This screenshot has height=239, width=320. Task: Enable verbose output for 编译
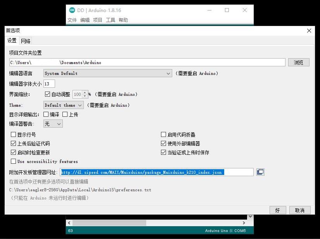tap(46, 114)
